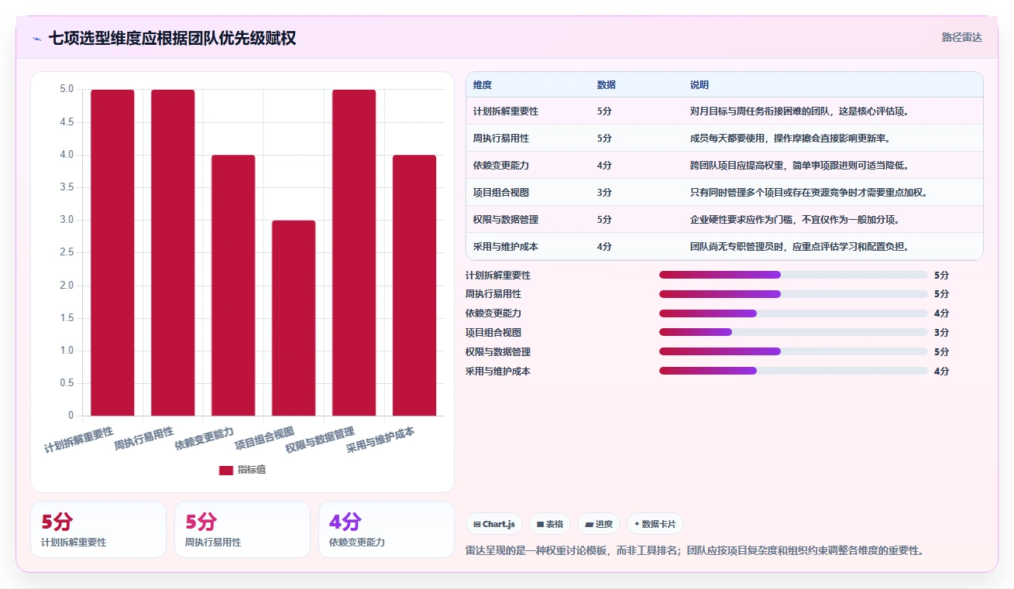Click the 项目组合视图 x-axis label in chart
Image resolution: width=1014 pixels, height=589 pixels.
coord(265,438)
